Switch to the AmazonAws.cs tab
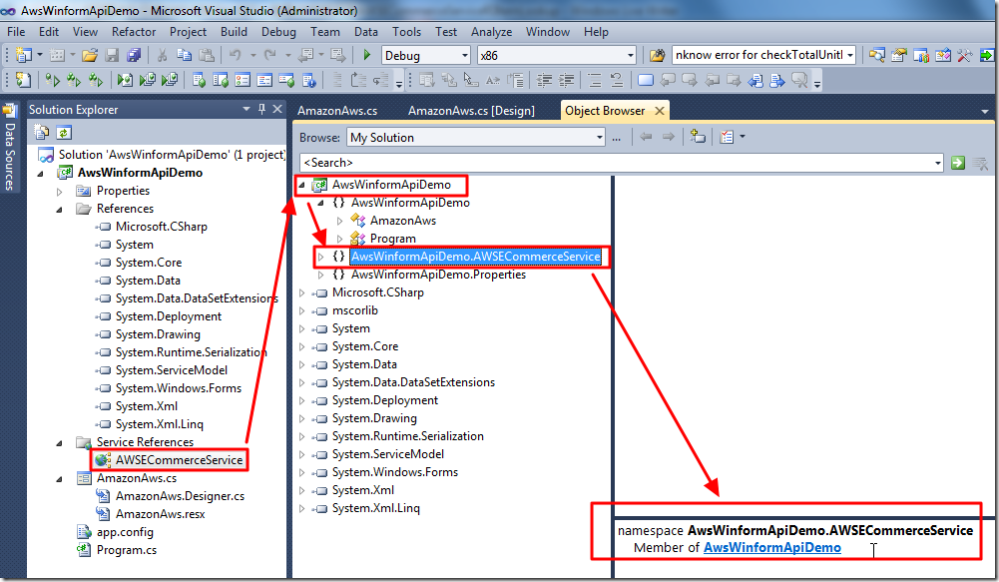This screenshot has height=582, width=999. 337,111
